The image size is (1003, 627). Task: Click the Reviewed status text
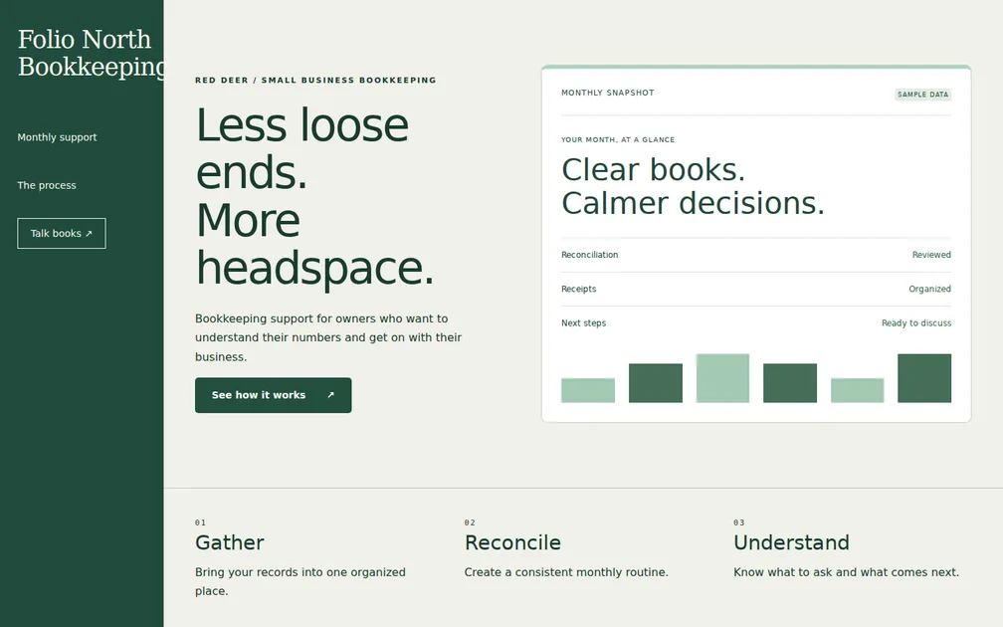[931, 255]
